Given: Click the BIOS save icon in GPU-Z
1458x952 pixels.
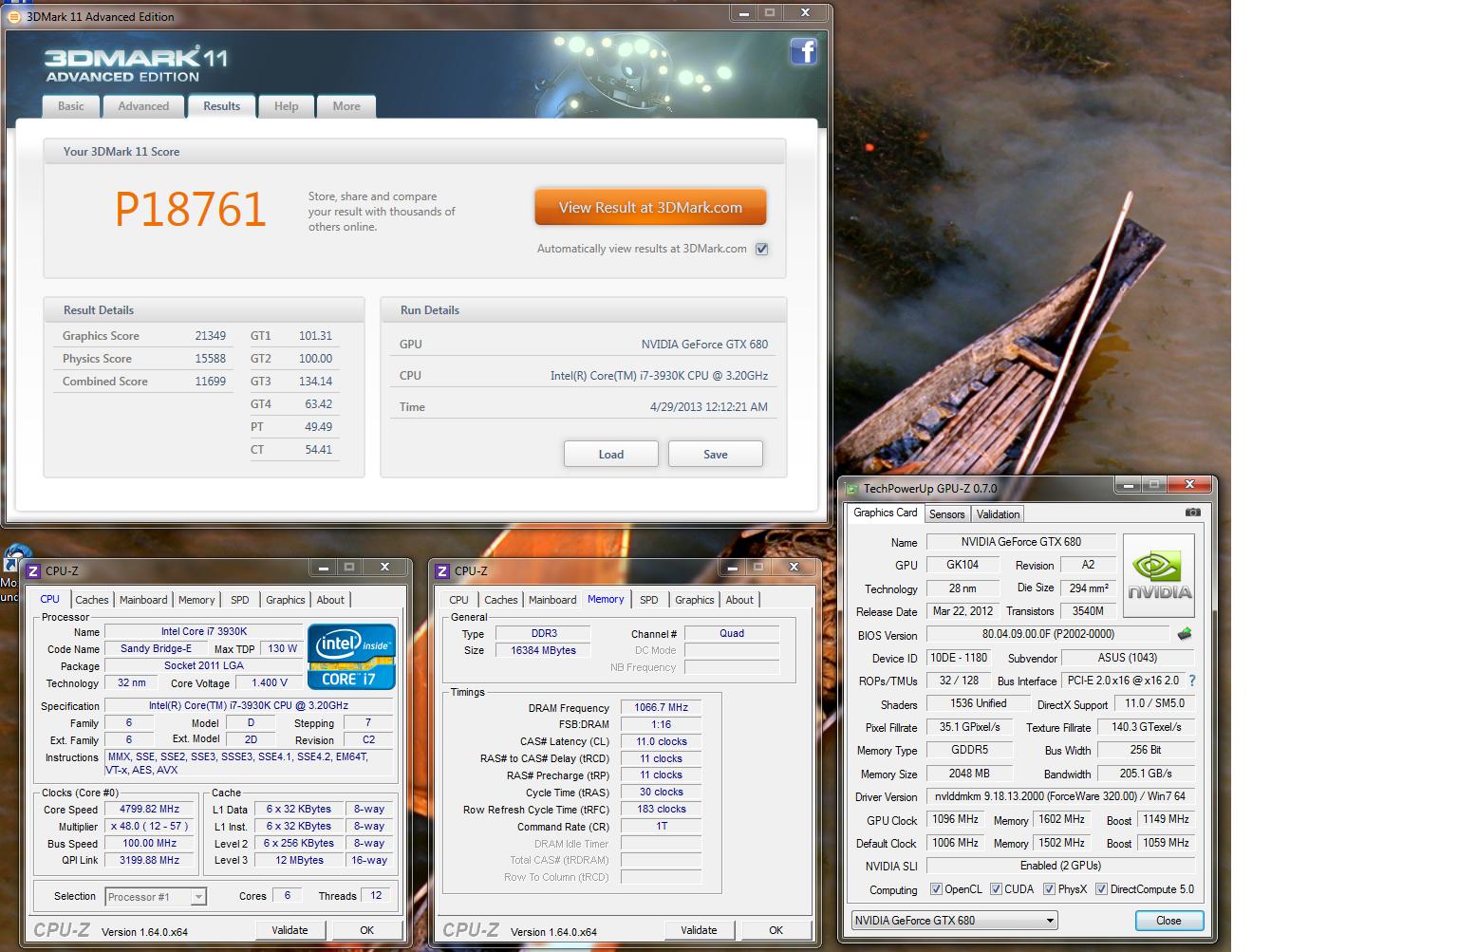Looking at the screenshot, I should [1185, 634].
